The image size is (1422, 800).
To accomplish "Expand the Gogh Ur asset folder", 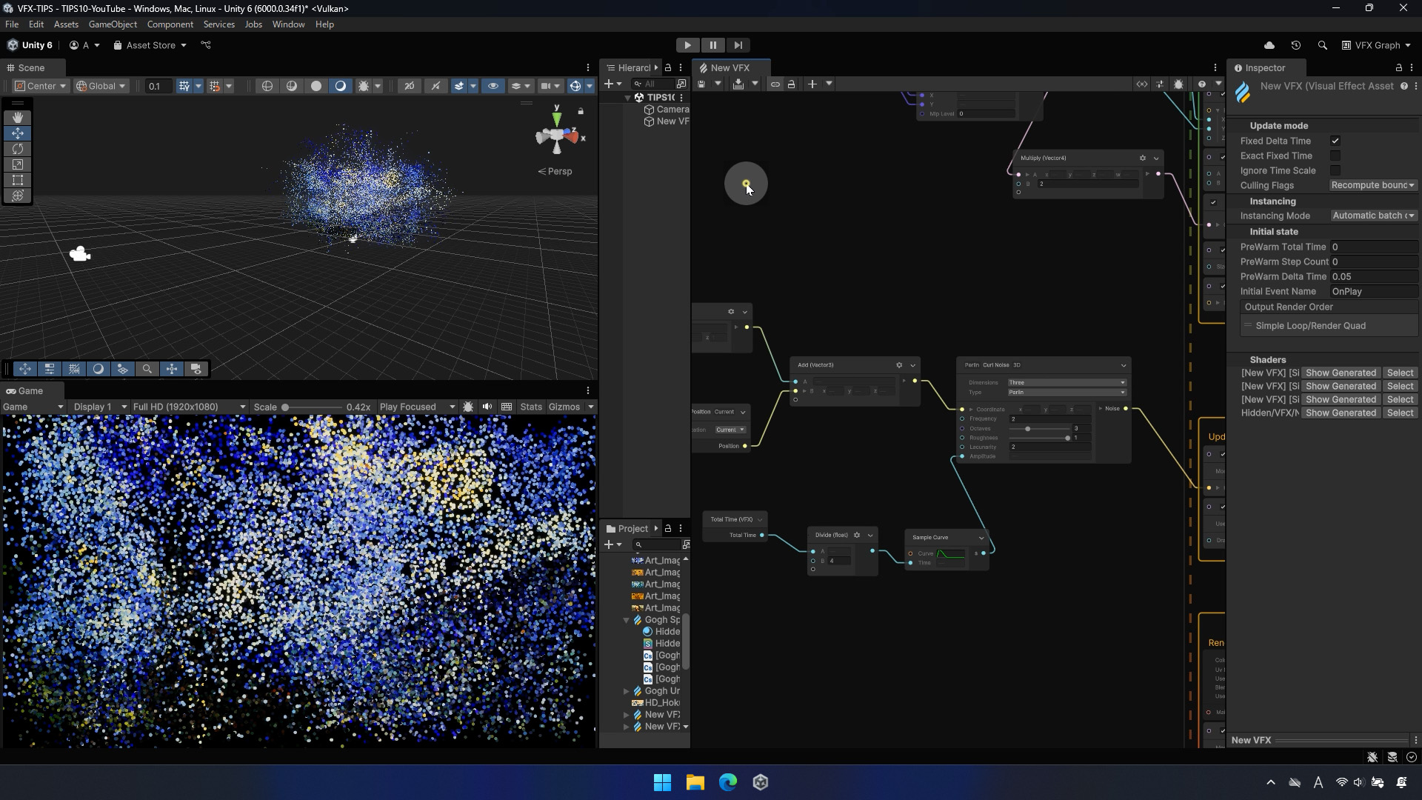I will point(627,691).
